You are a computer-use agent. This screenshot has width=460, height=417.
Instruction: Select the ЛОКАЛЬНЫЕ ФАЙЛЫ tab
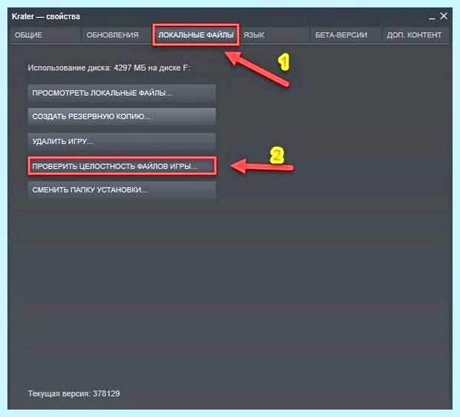196,35
